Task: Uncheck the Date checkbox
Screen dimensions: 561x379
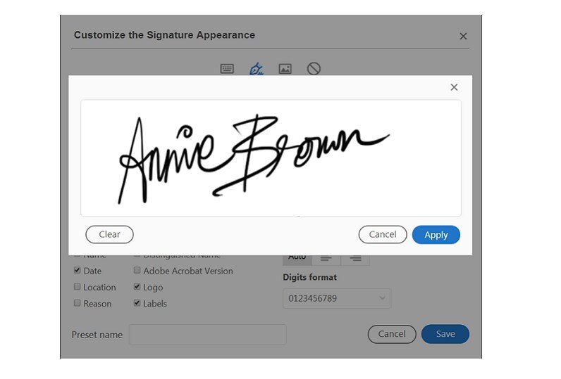Action: coord(78,271)
